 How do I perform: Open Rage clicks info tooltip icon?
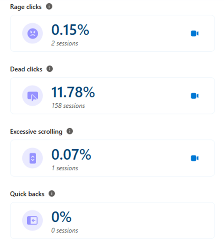tap(49, 7)
